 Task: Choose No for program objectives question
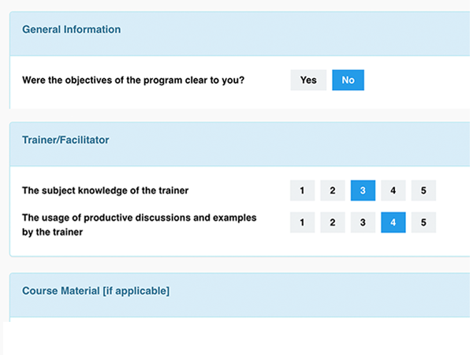point(348,80)
